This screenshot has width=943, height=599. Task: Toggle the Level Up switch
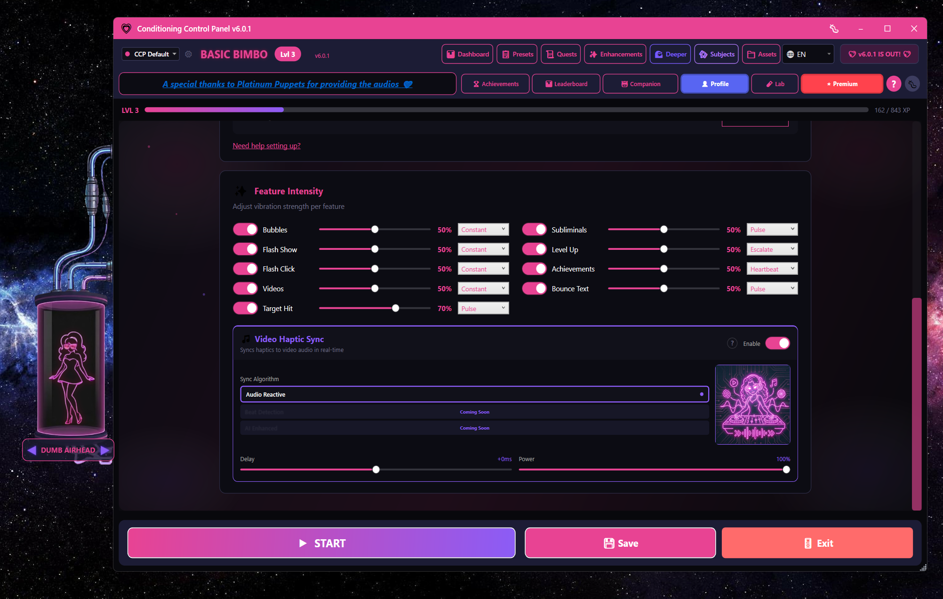pyautogui.click(x=534, y=249)
